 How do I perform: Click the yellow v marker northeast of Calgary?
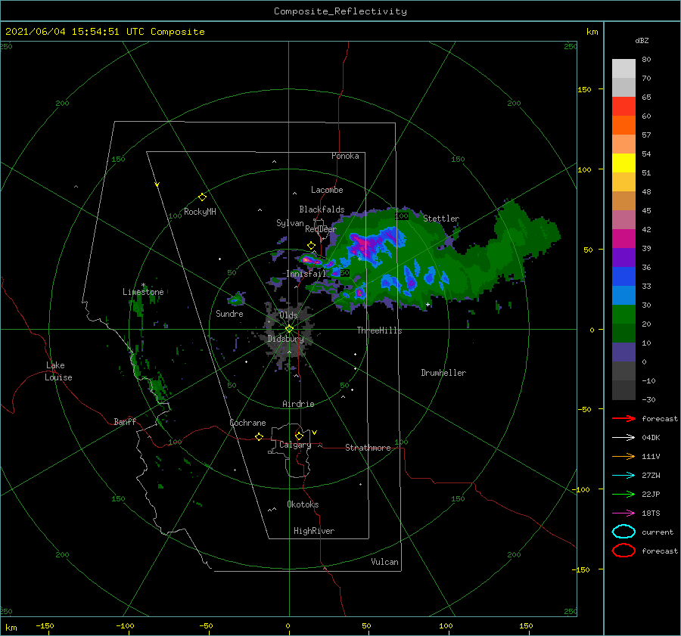click(315, 433)
